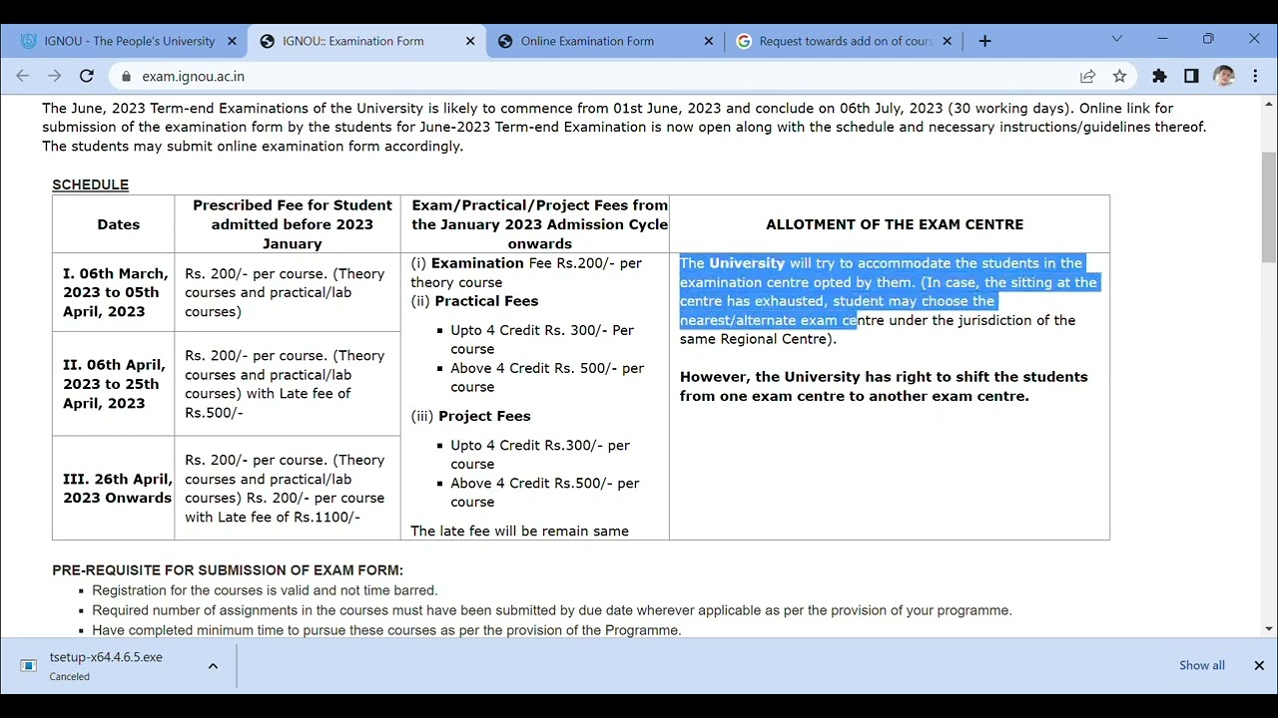The image size is (1278, 718).
Task: Bookmark this page with the star
Action: pos(1119,76)
